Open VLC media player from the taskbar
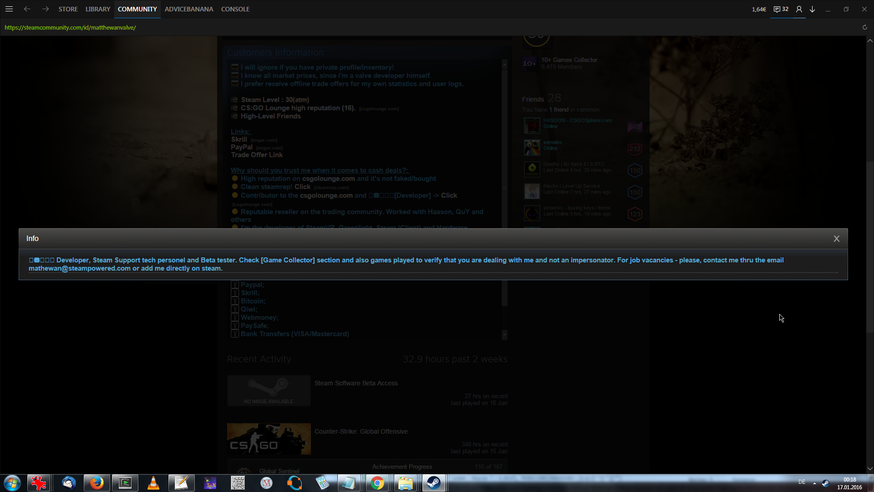874x492 pixels. 153,482
